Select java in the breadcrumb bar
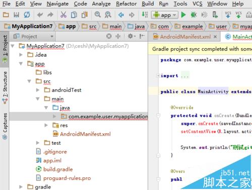The image size is (252, 190). (136, 26)
